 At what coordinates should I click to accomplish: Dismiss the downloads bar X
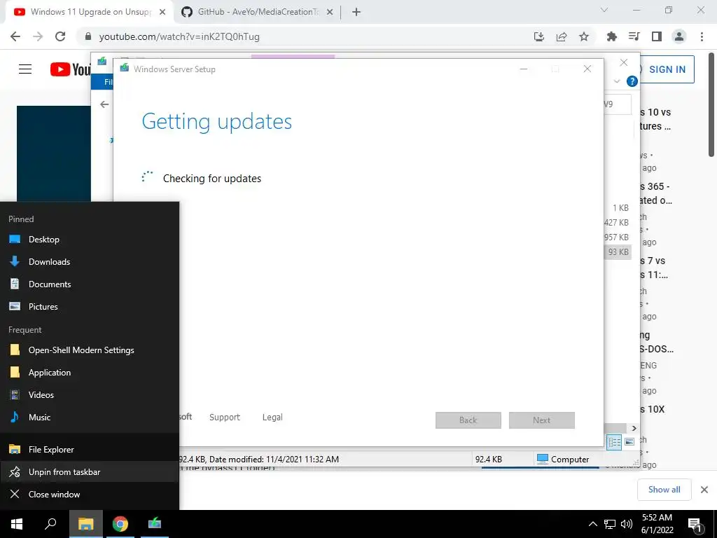click(704, 490)
